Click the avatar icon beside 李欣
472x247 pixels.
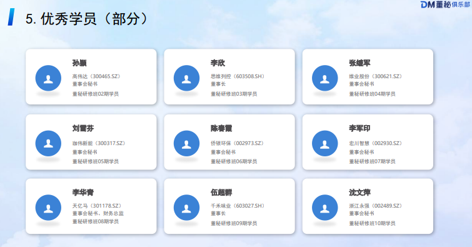click(186, 78)
